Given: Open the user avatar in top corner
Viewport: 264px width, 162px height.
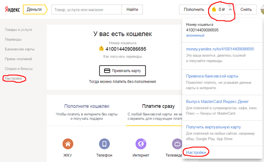Looking at the screenshot, I should [x=262, y=9].
